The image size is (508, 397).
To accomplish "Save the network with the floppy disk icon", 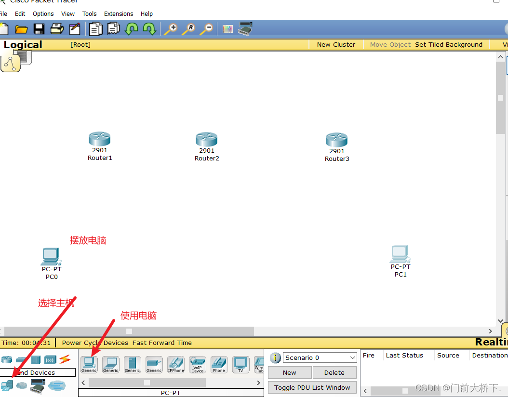I will tap(39, 29).
